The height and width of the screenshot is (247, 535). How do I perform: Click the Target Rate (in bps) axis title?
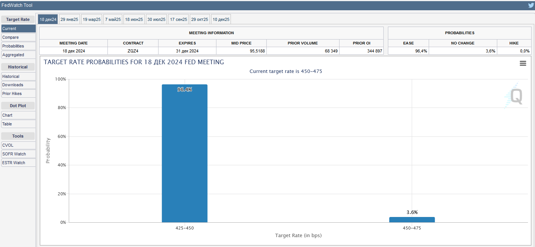pyautogui.click(x=298, y=236)
